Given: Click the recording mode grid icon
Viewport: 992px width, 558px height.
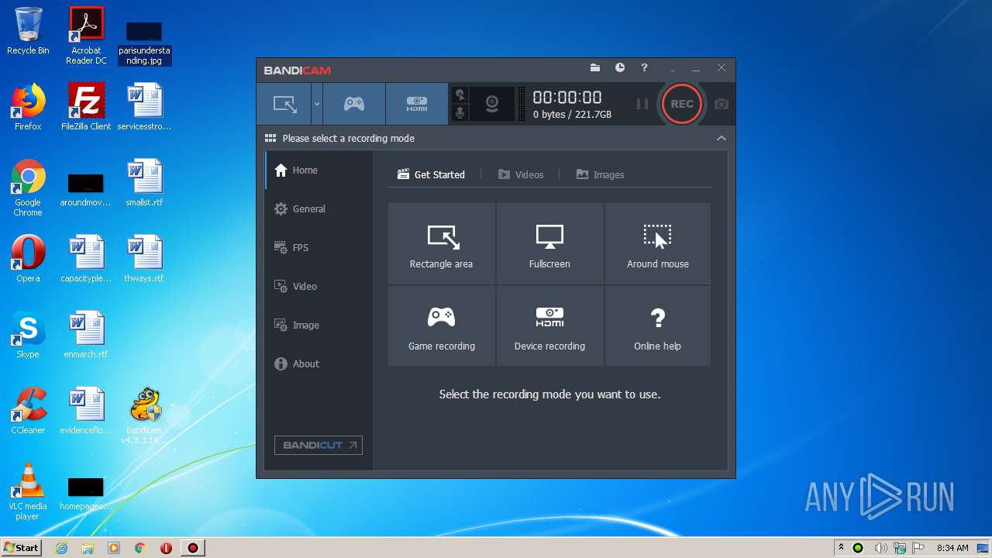Looking at the screenshot, I should tap(270, 138).
